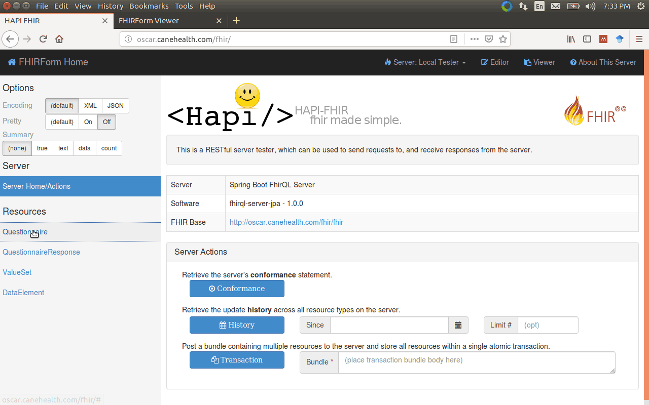This screenshot has height=405, width=649.
Task: Open the Tools menu
Action: click(x=184, y=6)
